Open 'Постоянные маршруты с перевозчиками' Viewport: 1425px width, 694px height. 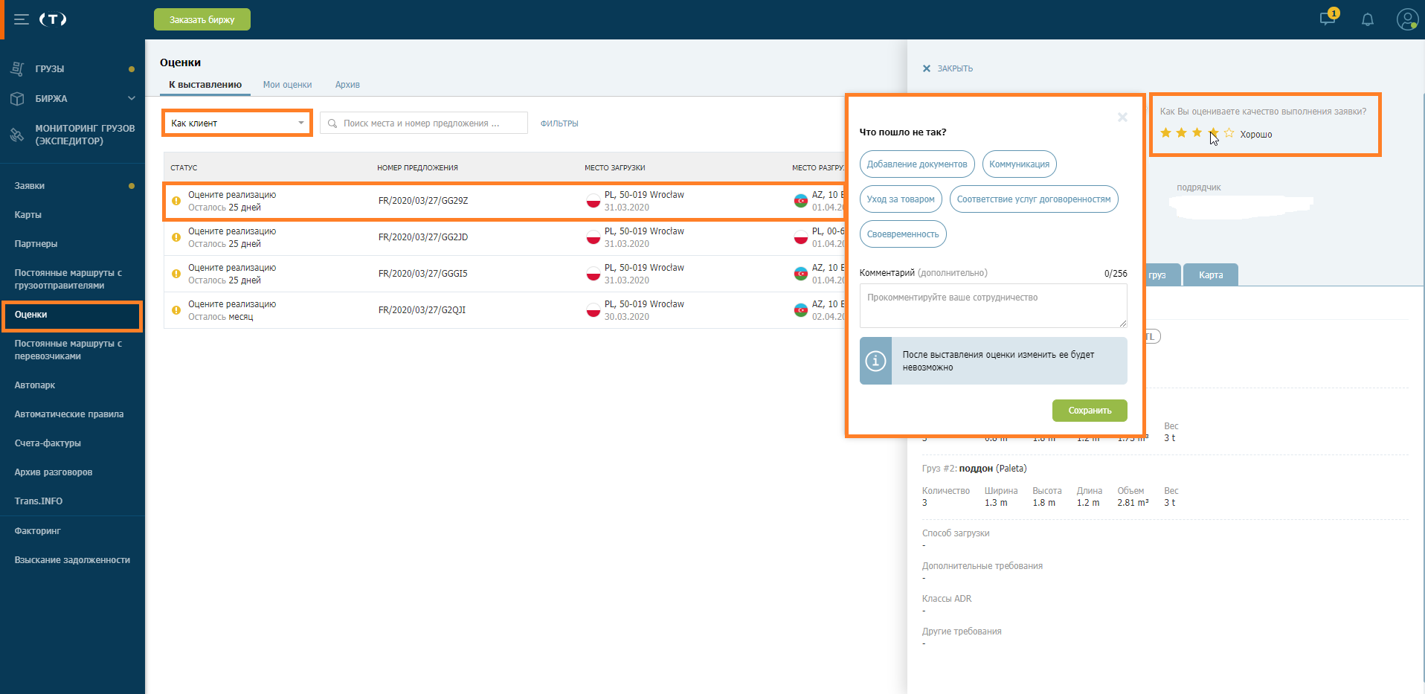(x=68, y=350)
